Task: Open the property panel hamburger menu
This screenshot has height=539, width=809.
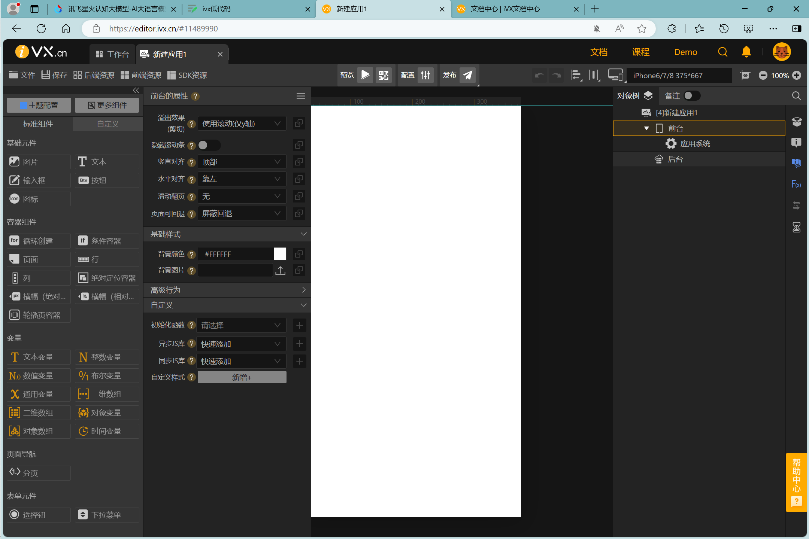Action: tap(301, 96)
